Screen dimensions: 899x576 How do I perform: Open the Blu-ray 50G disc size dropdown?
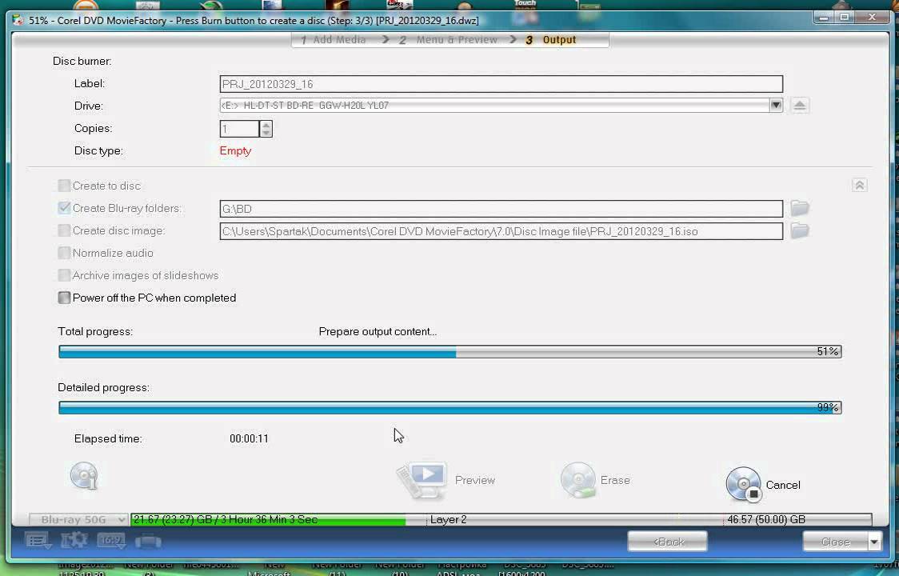(78, 519)
